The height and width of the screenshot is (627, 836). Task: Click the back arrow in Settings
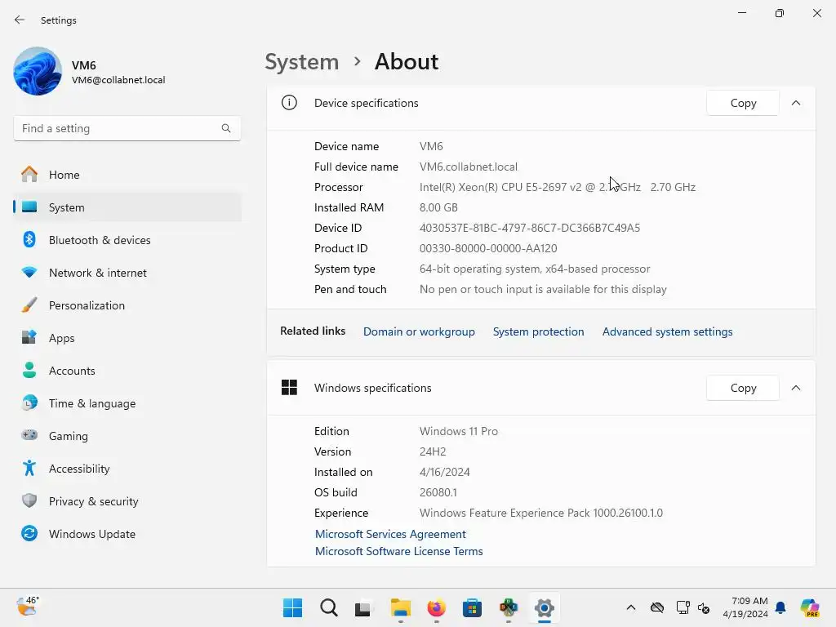tap(20, 20)
